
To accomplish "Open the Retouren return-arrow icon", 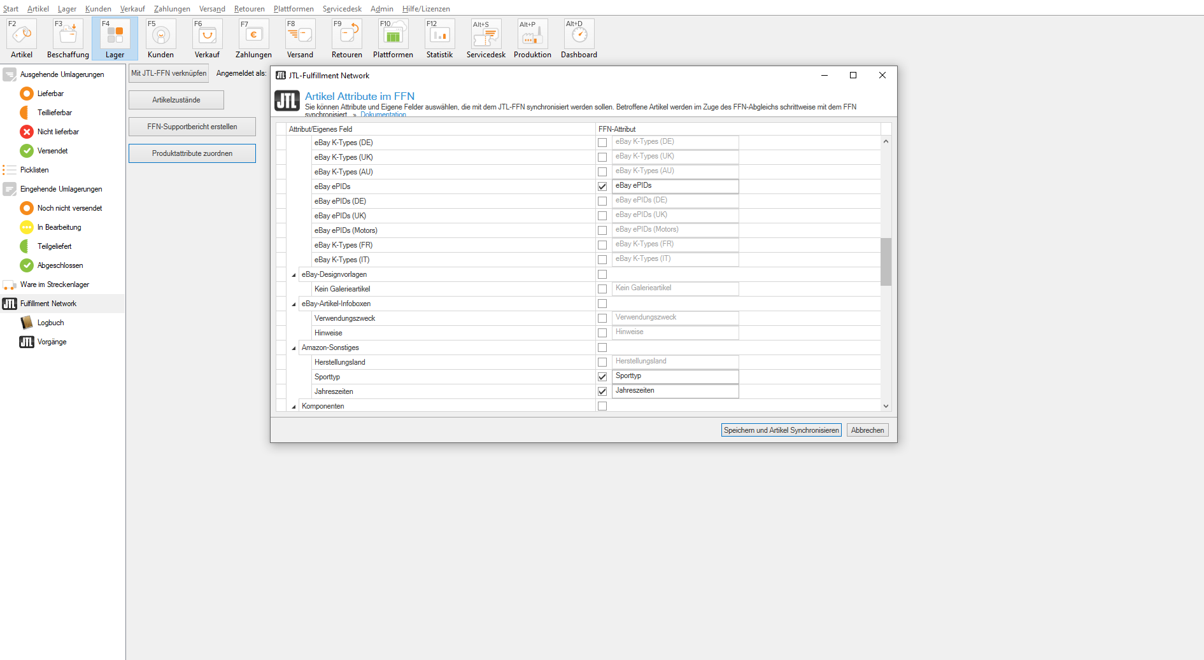I will (x=346, y=33).
